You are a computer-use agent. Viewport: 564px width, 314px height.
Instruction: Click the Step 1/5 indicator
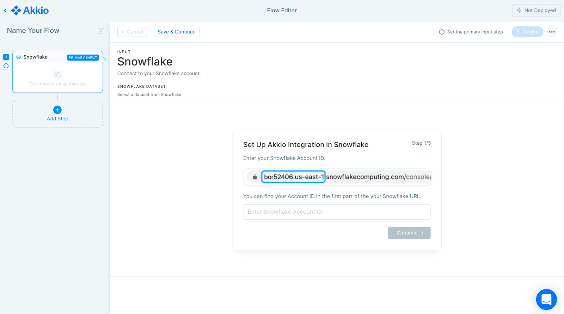[x=421, y=143]
